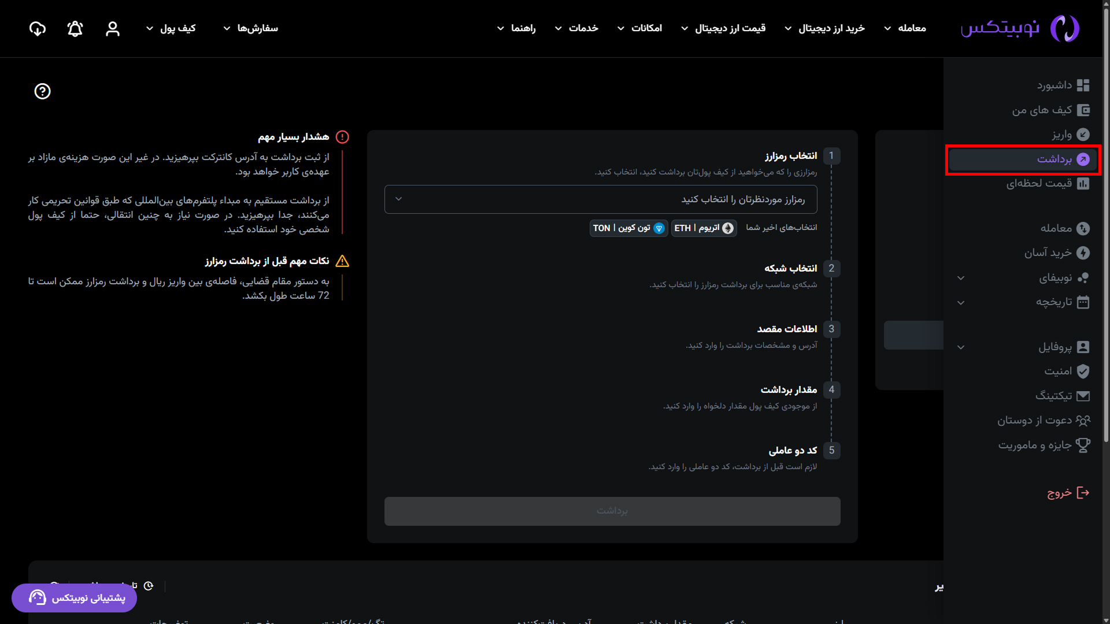Click the خروج logout icon

(x=1083, y=493)
